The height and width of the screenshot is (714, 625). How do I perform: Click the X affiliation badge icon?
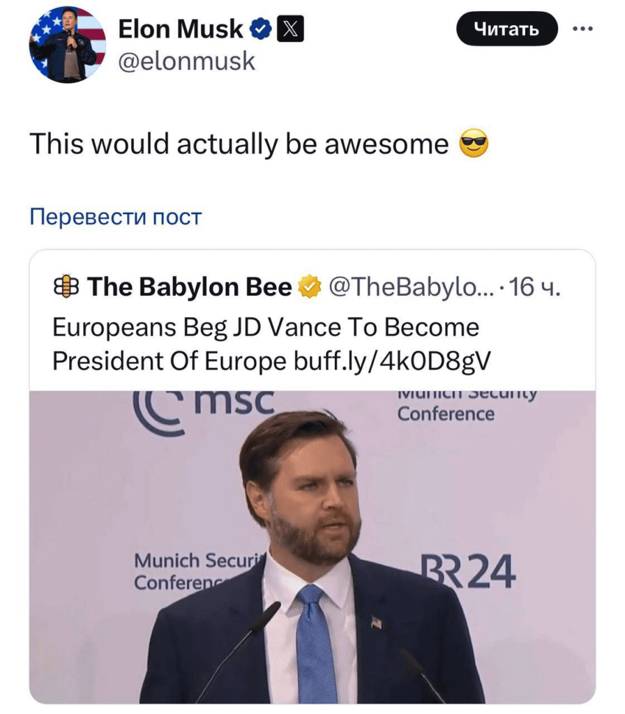291,29
